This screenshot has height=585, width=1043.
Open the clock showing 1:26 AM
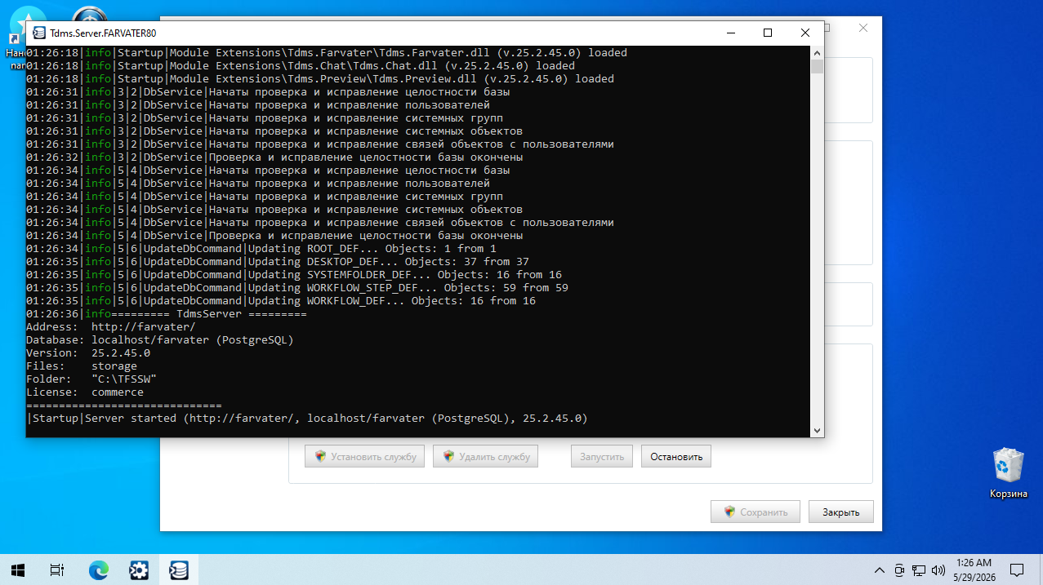(x=974, y=569)
